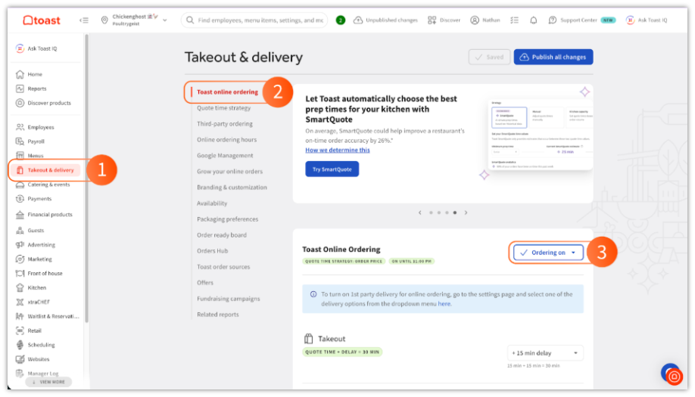695x397 pixels.
Task: Click the notifications bell icon
Action: click(533, 20)
